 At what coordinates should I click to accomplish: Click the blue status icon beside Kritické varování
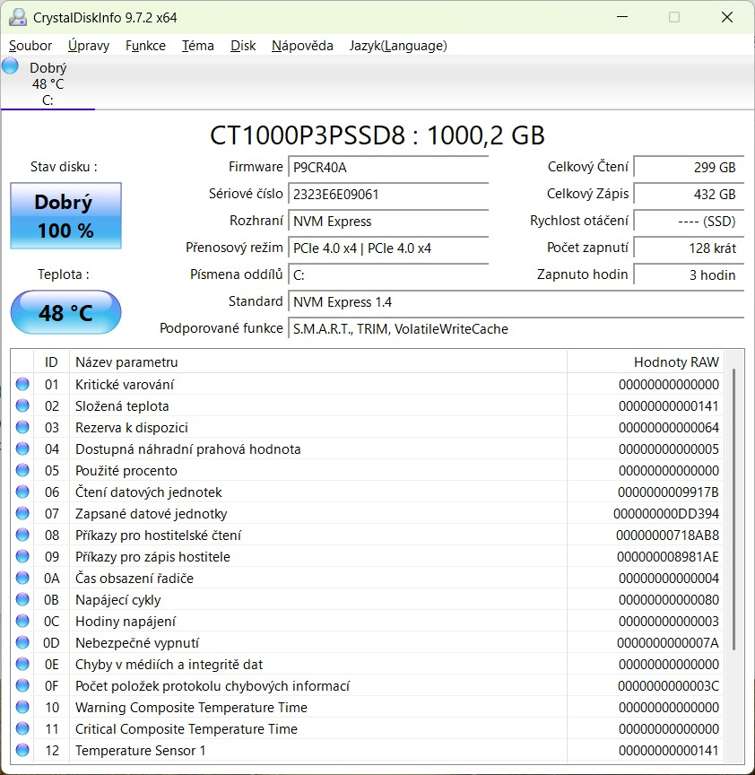(22, 384)
